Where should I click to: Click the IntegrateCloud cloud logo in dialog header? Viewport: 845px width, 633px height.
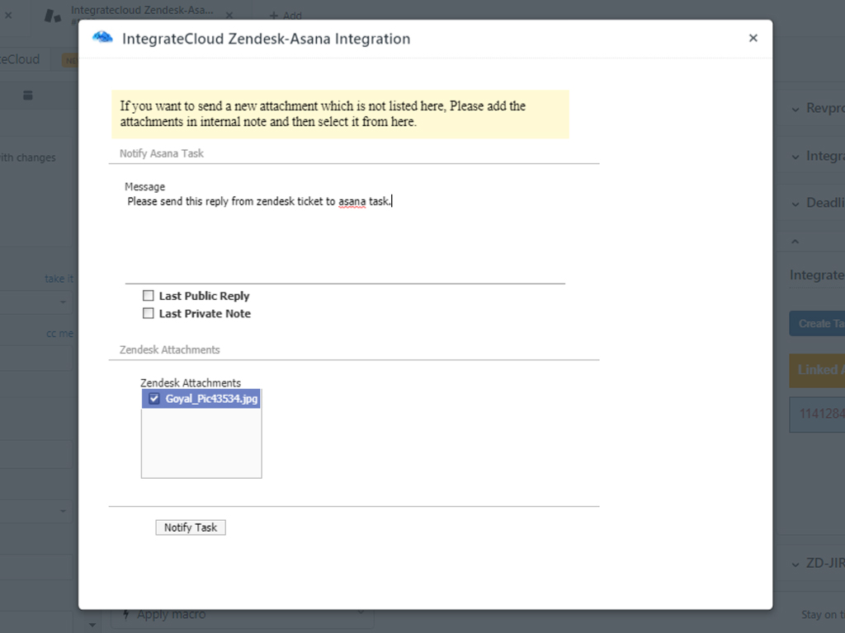tap(102, 37)
